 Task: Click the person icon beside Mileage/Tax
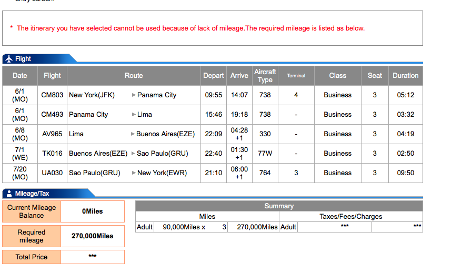click(9, 194)
